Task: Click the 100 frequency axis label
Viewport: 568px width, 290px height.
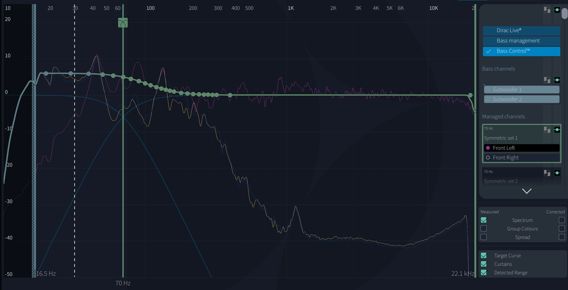Action: pos(150,8)
